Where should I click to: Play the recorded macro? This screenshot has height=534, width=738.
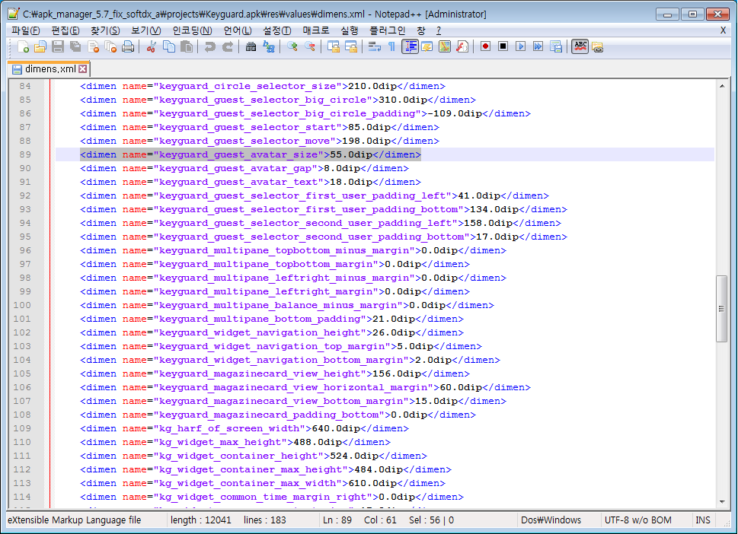[521, 47]
